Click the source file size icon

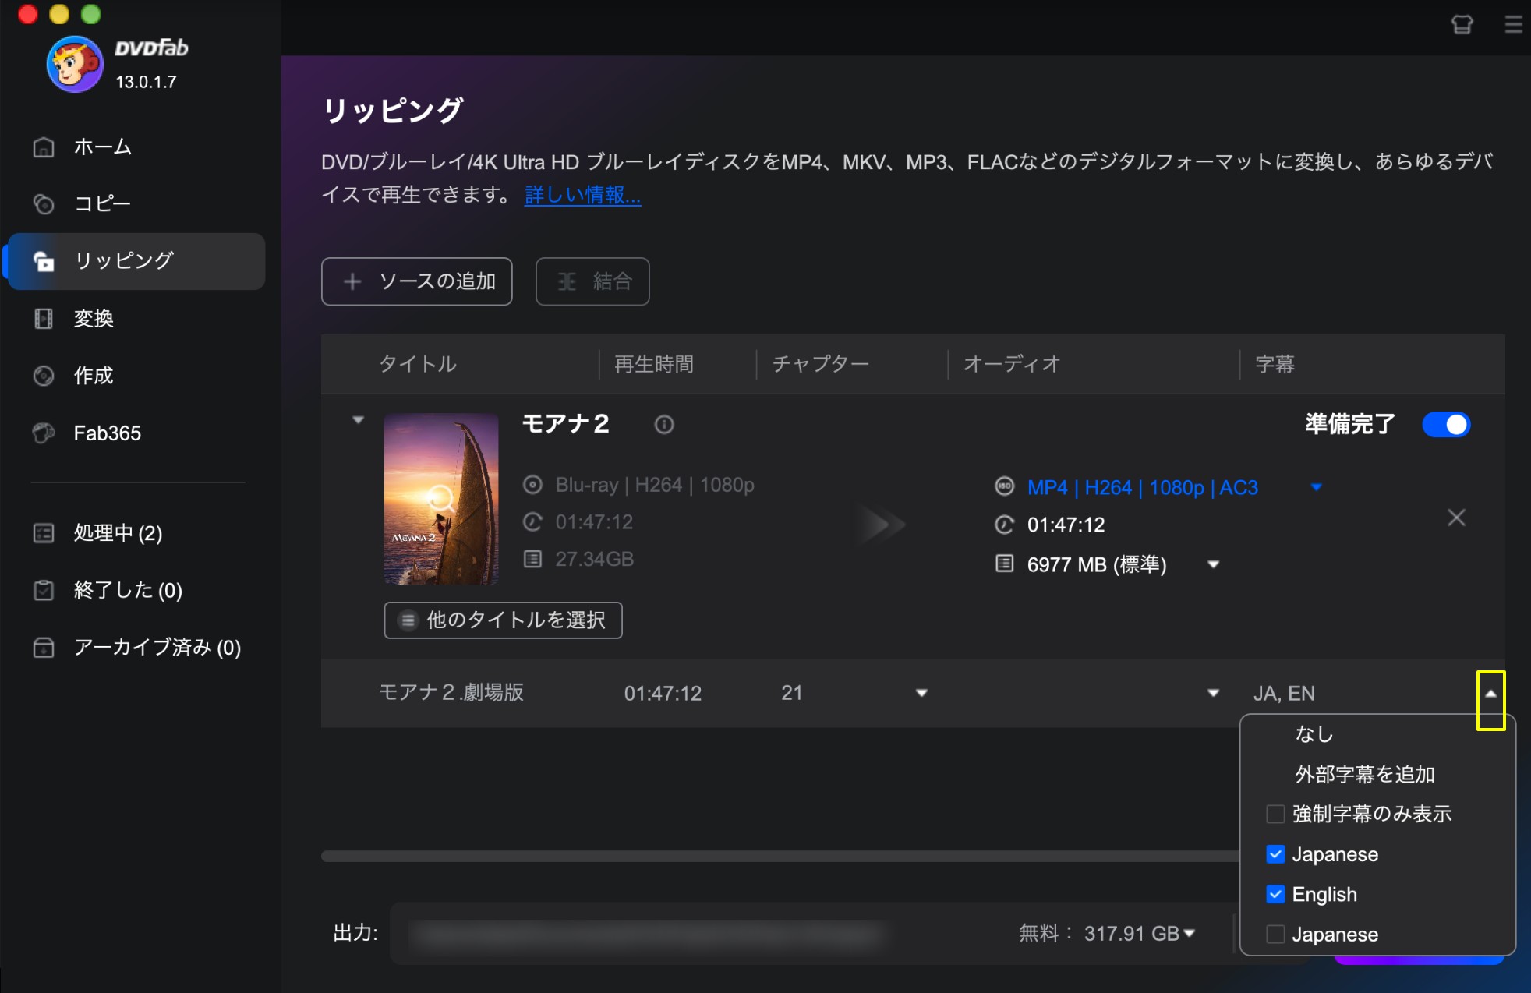[532, 559]
